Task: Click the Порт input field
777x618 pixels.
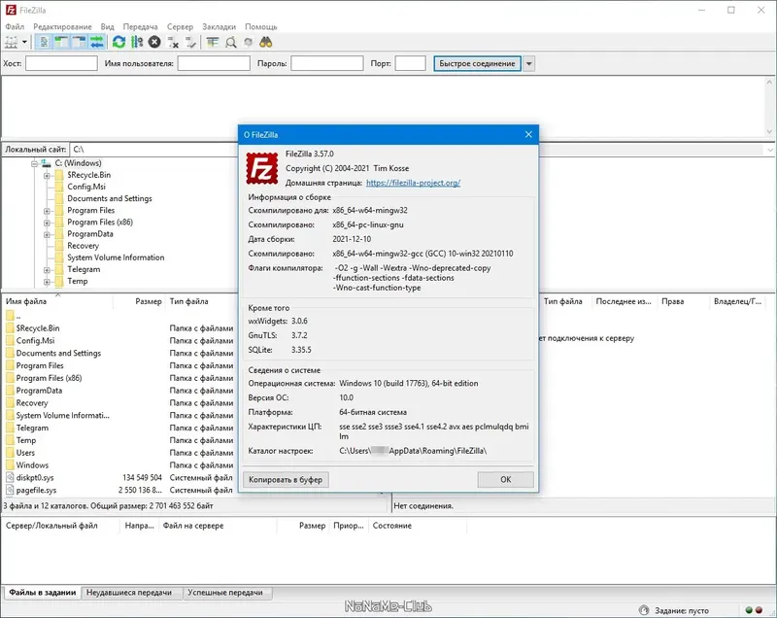Action: tap(410, 63)
